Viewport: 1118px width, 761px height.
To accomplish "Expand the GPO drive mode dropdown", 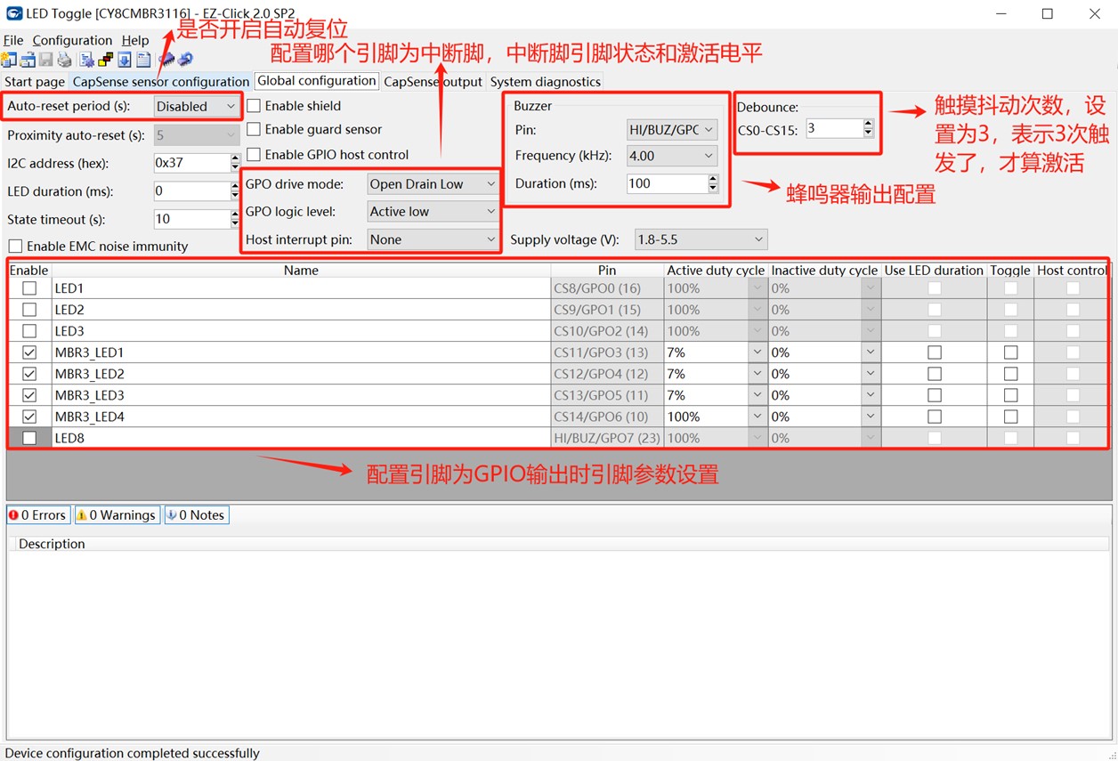I will click(x=433, y=184).
